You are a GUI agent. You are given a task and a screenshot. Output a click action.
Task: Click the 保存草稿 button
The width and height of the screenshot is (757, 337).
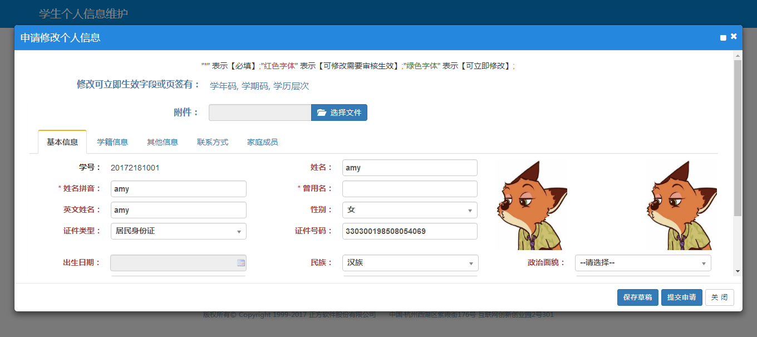click(x=638, y=297)
